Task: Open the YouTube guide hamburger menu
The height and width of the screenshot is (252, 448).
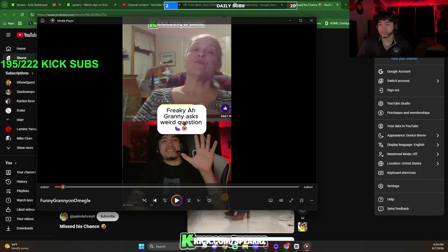Action: pyautogui.click(x=8, y=35)
